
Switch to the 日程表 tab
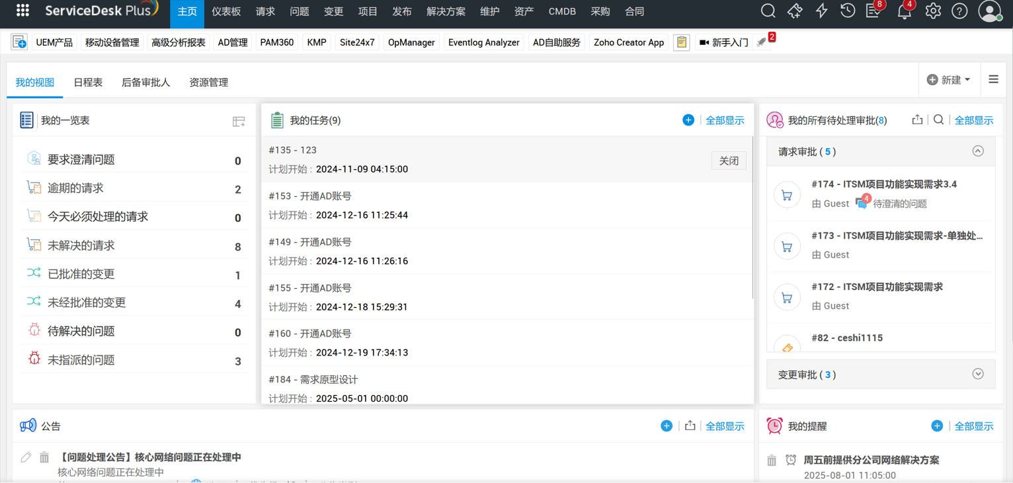coord(88,83)
